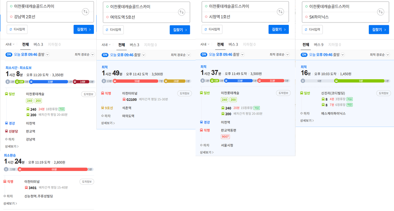This screenshot has height=211, width=394.
Task: Open departure time dropdown in 시청역 panel
Action: coord(243,54)
